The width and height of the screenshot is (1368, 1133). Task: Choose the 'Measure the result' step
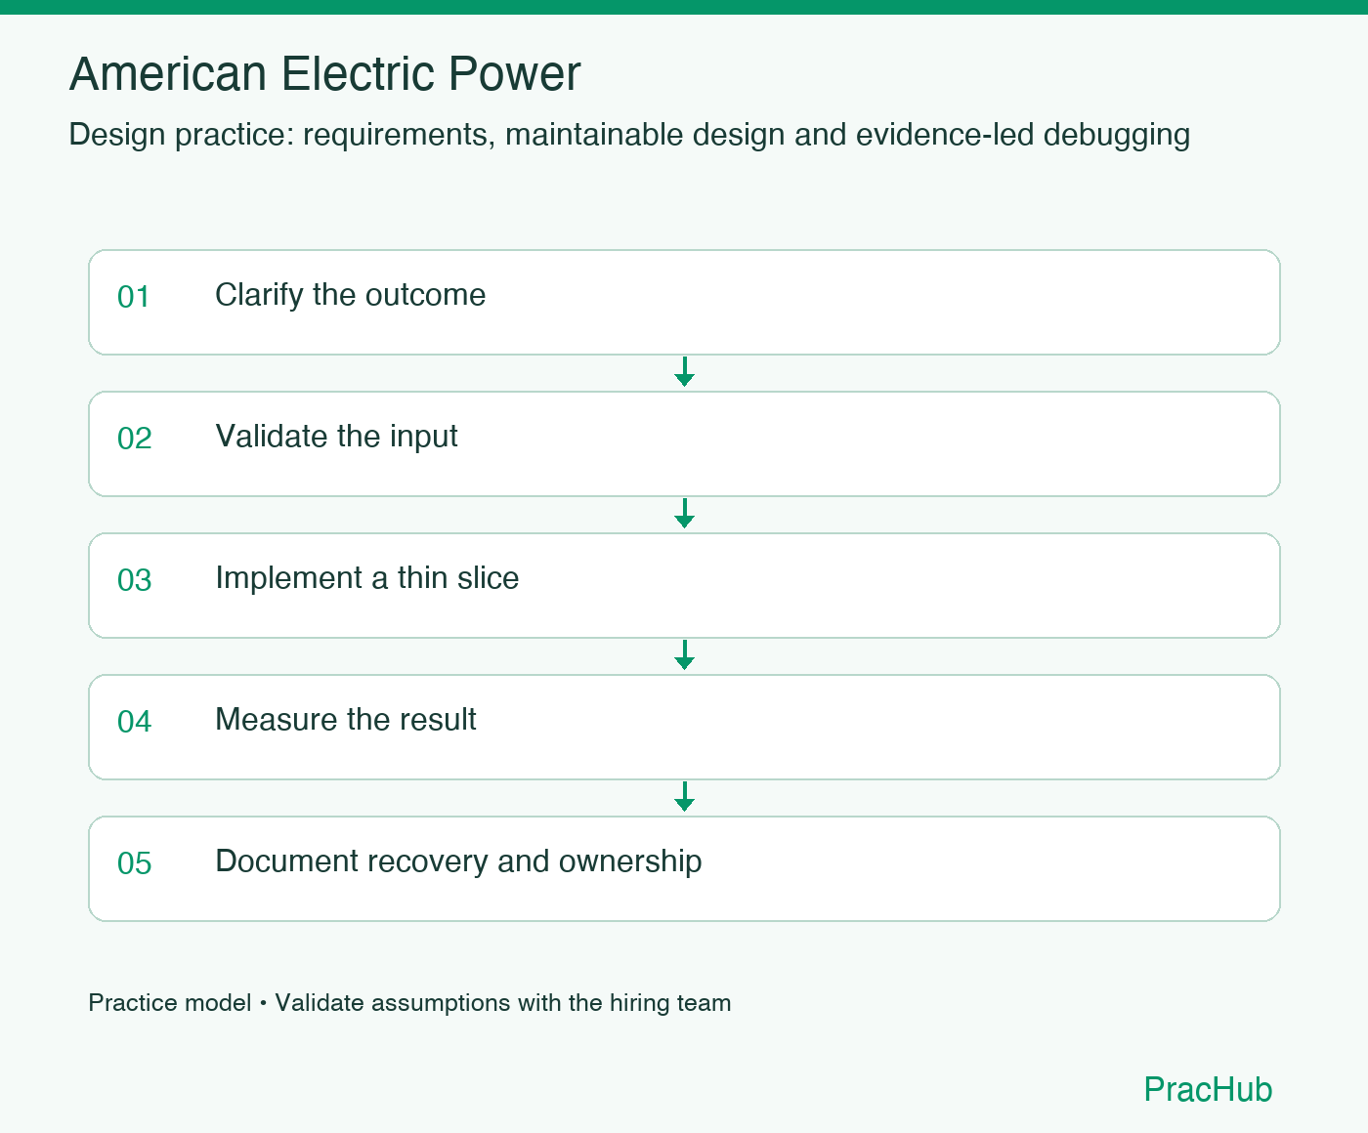684,727
